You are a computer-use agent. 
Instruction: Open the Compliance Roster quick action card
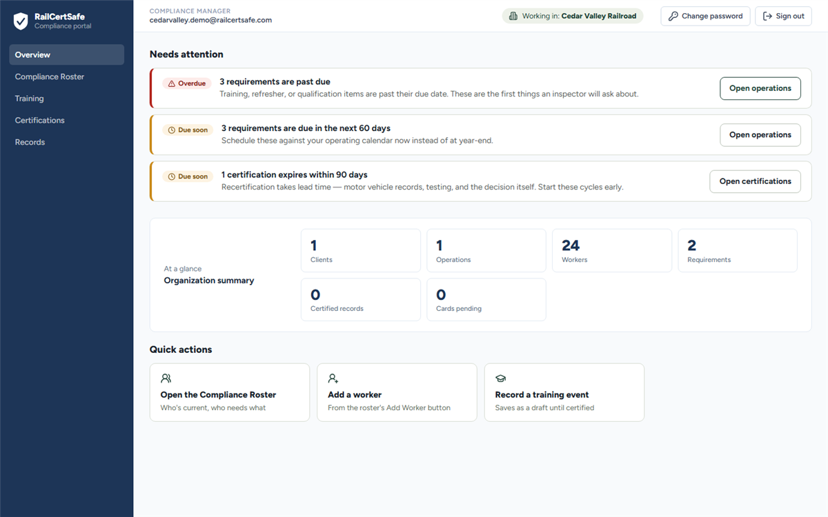tap(230, 392)
